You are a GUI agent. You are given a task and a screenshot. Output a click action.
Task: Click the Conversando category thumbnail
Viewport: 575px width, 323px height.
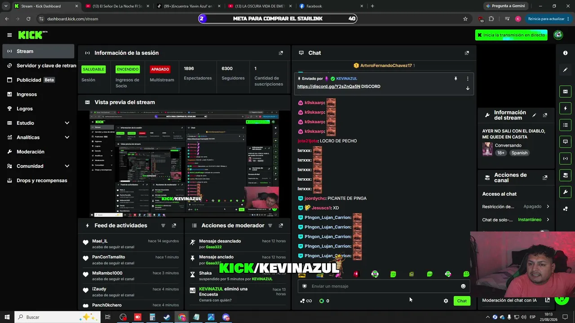coord(487,149)
